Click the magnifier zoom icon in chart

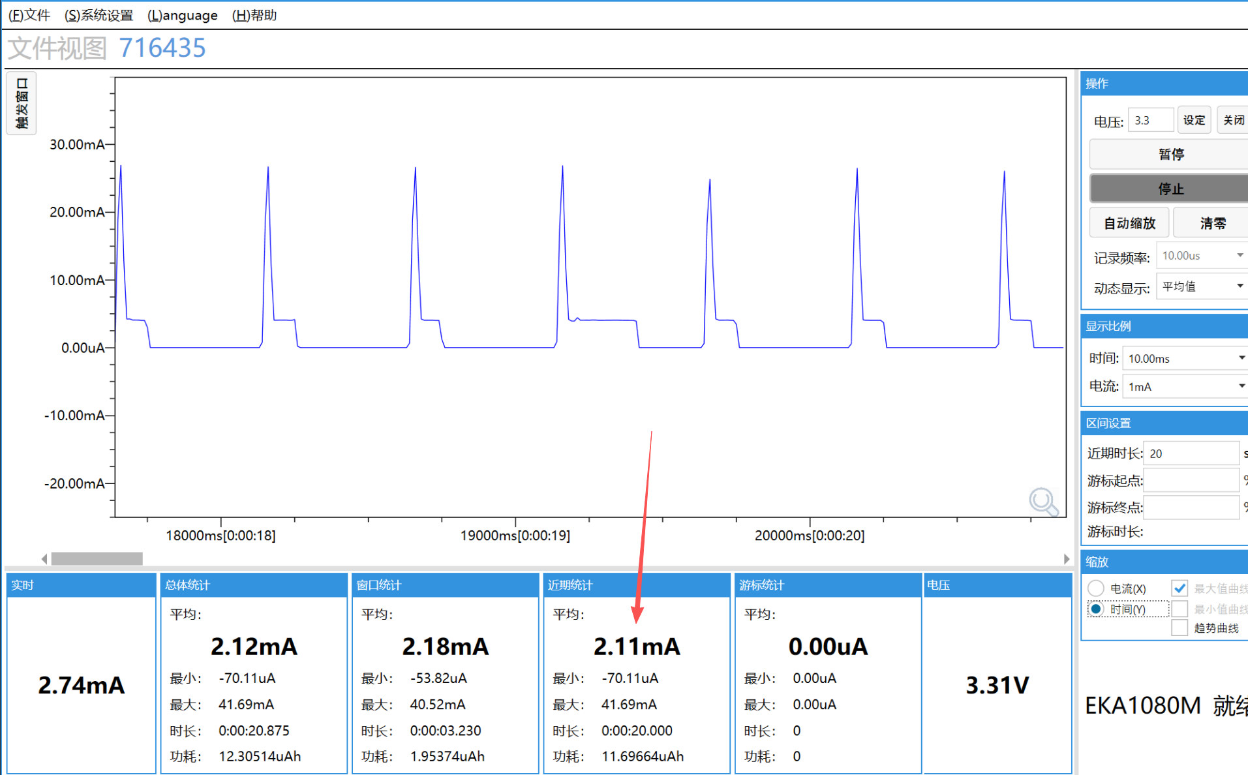[1043, 502]
